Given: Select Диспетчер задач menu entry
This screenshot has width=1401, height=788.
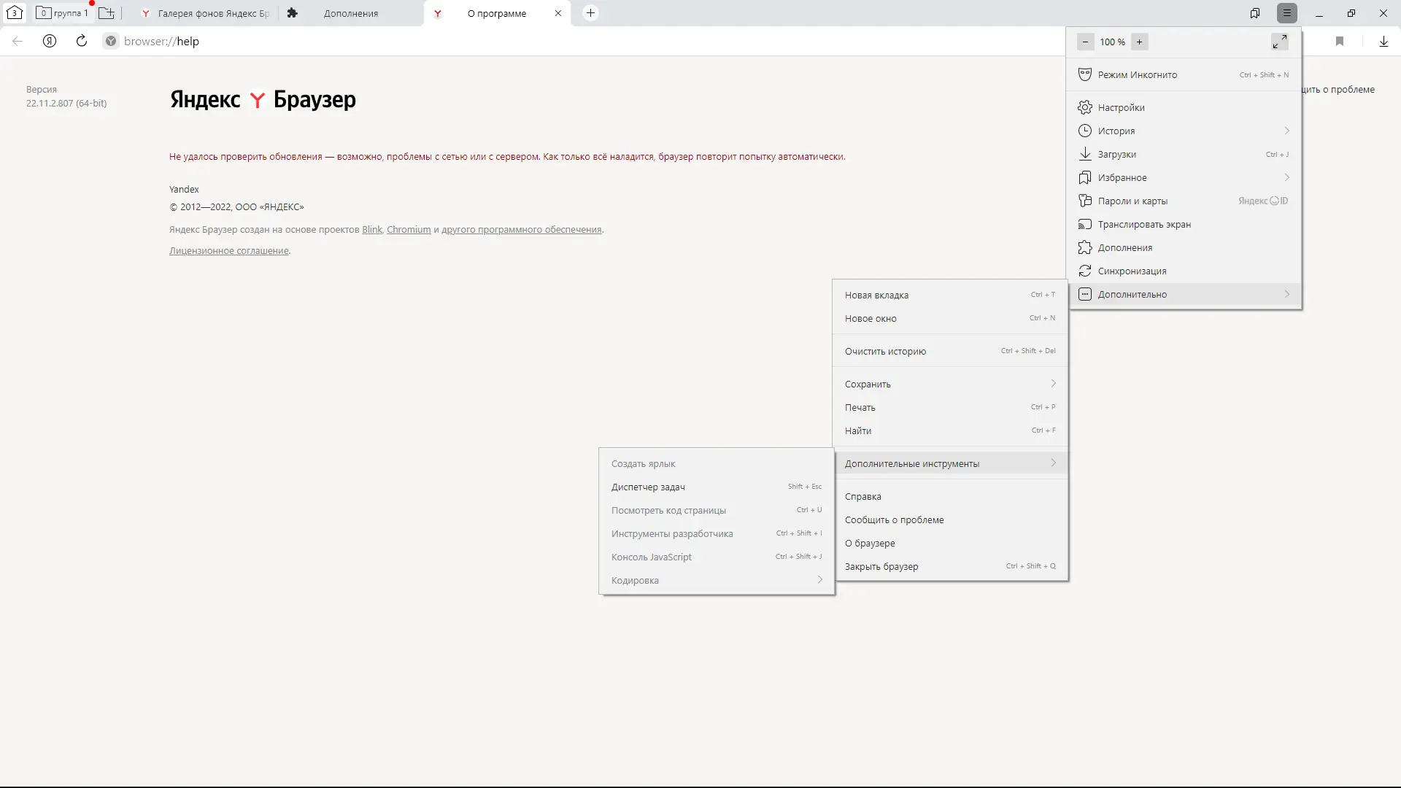Looking at the screenshot, I should coord(648,487).
